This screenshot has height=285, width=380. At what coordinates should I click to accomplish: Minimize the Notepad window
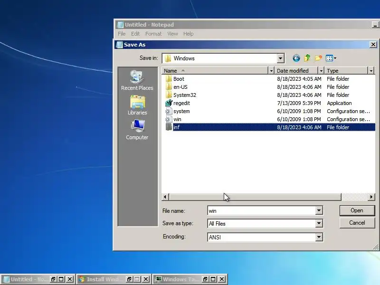pyautogui.click(x=375, y=25)
